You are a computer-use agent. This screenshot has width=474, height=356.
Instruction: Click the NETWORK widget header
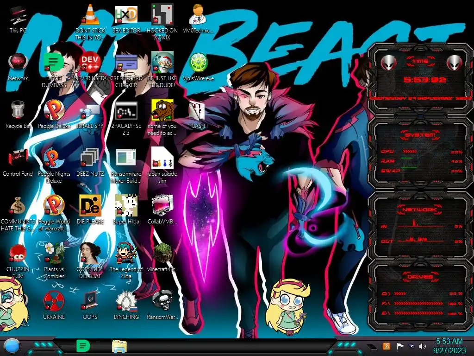419,209
